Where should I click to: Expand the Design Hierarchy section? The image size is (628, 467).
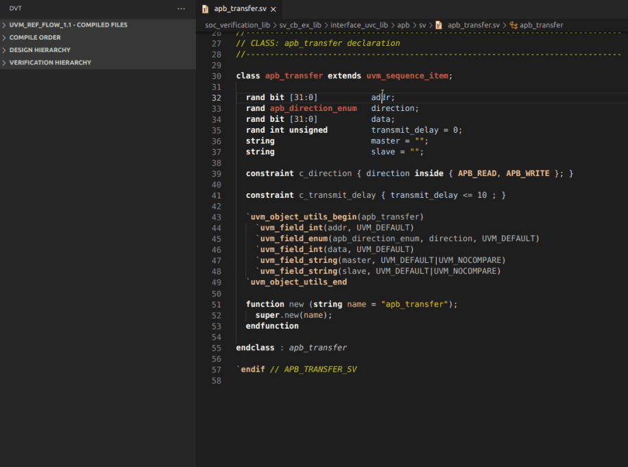tap(40, 50)
